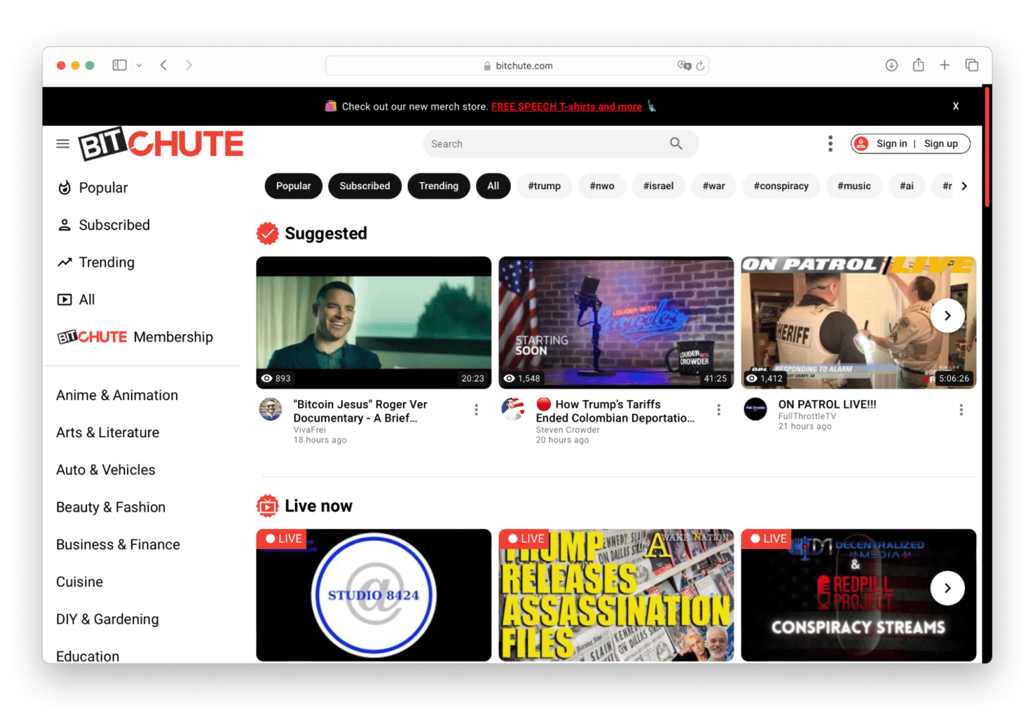Open the BitChute Membership link in the sidebar
Image resolution: width=1031 pixels, height=725 pixels.
point(135,337)
